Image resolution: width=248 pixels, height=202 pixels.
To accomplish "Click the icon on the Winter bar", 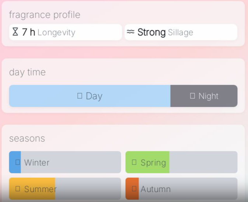I will (x=18, y=162).
